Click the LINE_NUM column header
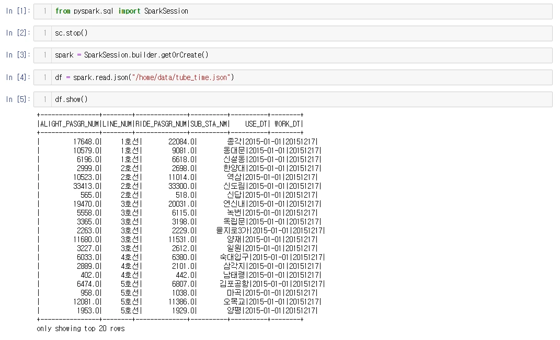This screenshot has height=340, width=560. 118,124
